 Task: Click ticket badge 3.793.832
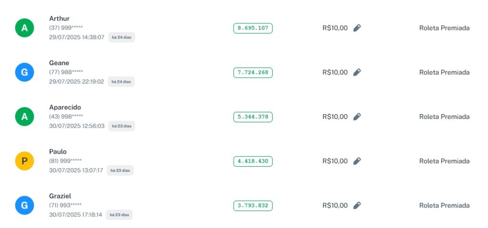click(253, 206)
